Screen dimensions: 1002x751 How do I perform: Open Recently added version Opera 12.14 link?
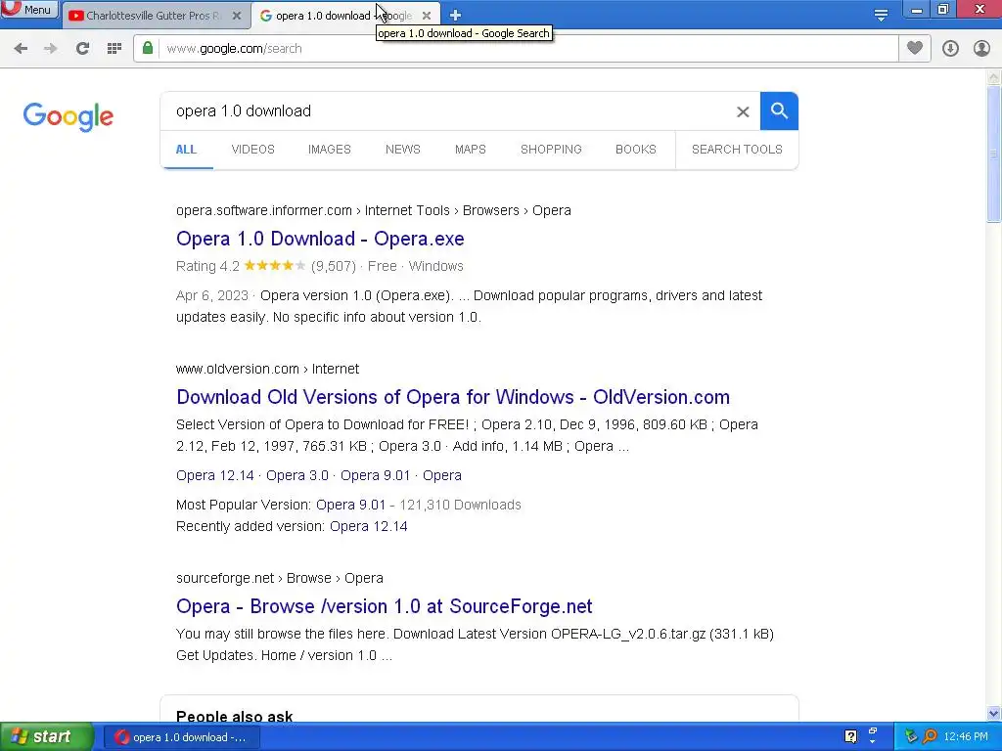(369, 527)
